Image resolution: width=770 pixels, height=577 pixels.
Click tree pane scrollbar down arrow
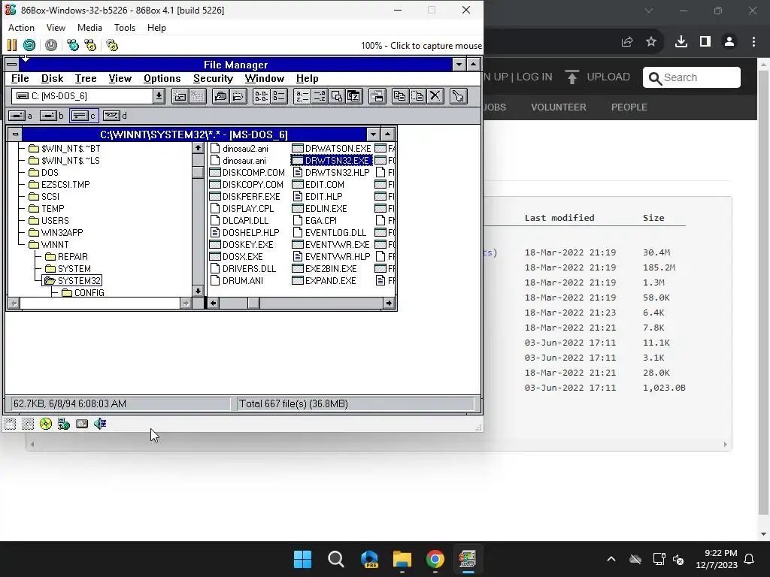pyautogui.click(x=198, y=291)
